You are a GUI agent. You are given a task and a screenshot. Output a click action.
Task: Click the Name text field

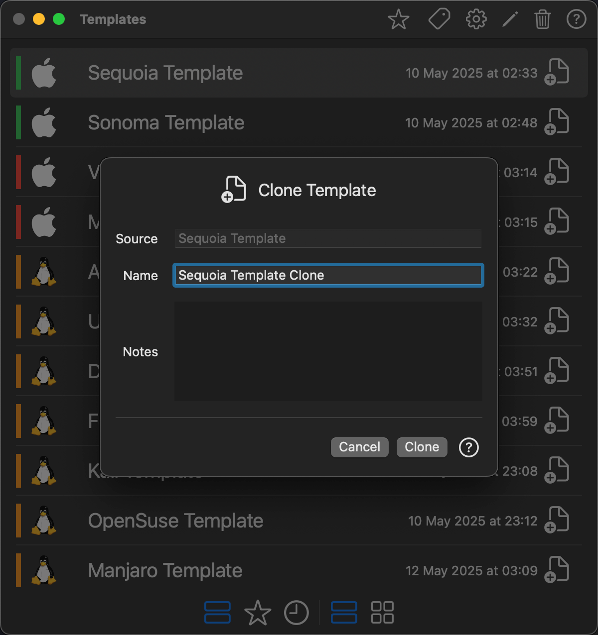tap(328, 276)
